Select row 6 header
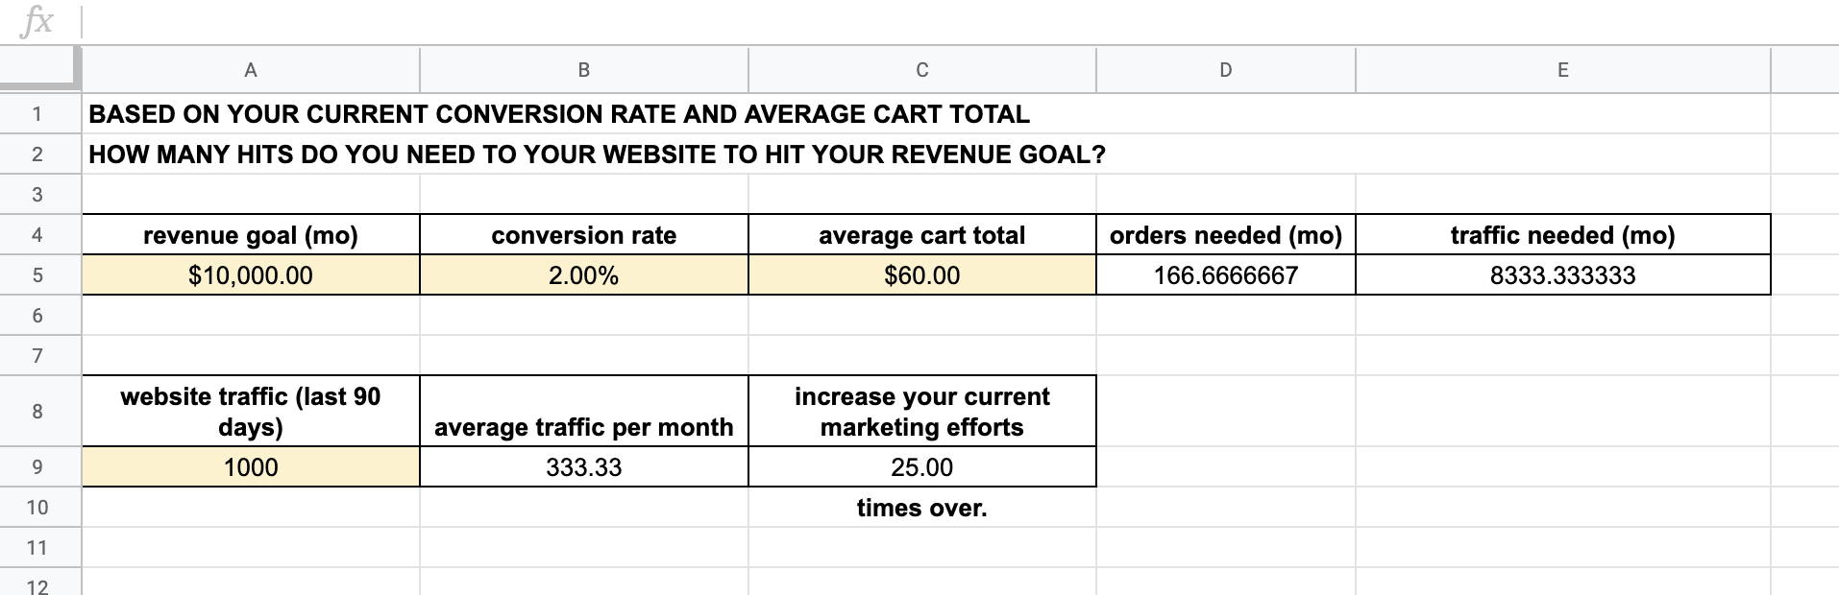The image size is (1839, 595). (37, 316)
